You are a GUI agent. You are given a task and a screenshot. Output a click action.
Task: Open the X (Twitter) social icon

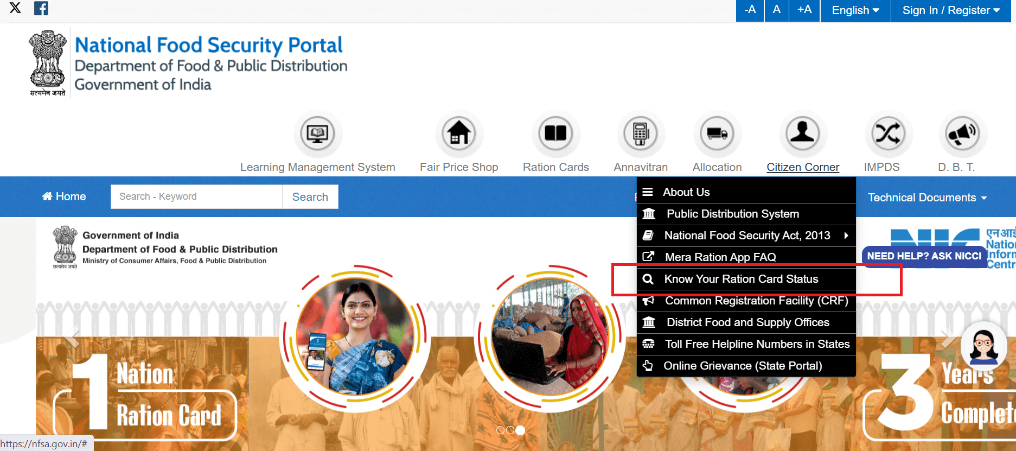pyautogui.click(x=15, y=8)
